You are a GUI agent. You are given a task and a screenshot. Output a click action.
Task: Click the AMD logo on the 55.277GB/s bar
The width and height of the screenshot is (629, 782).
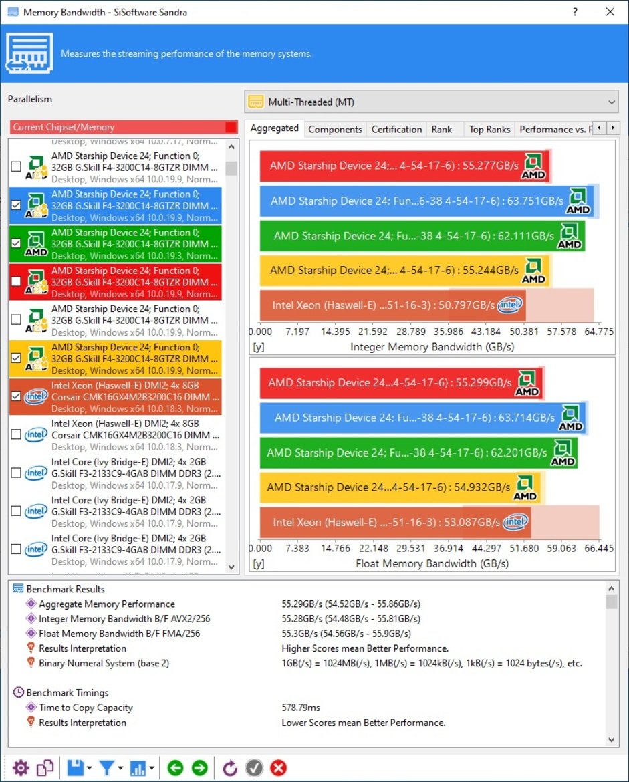[x=533, y=166]
